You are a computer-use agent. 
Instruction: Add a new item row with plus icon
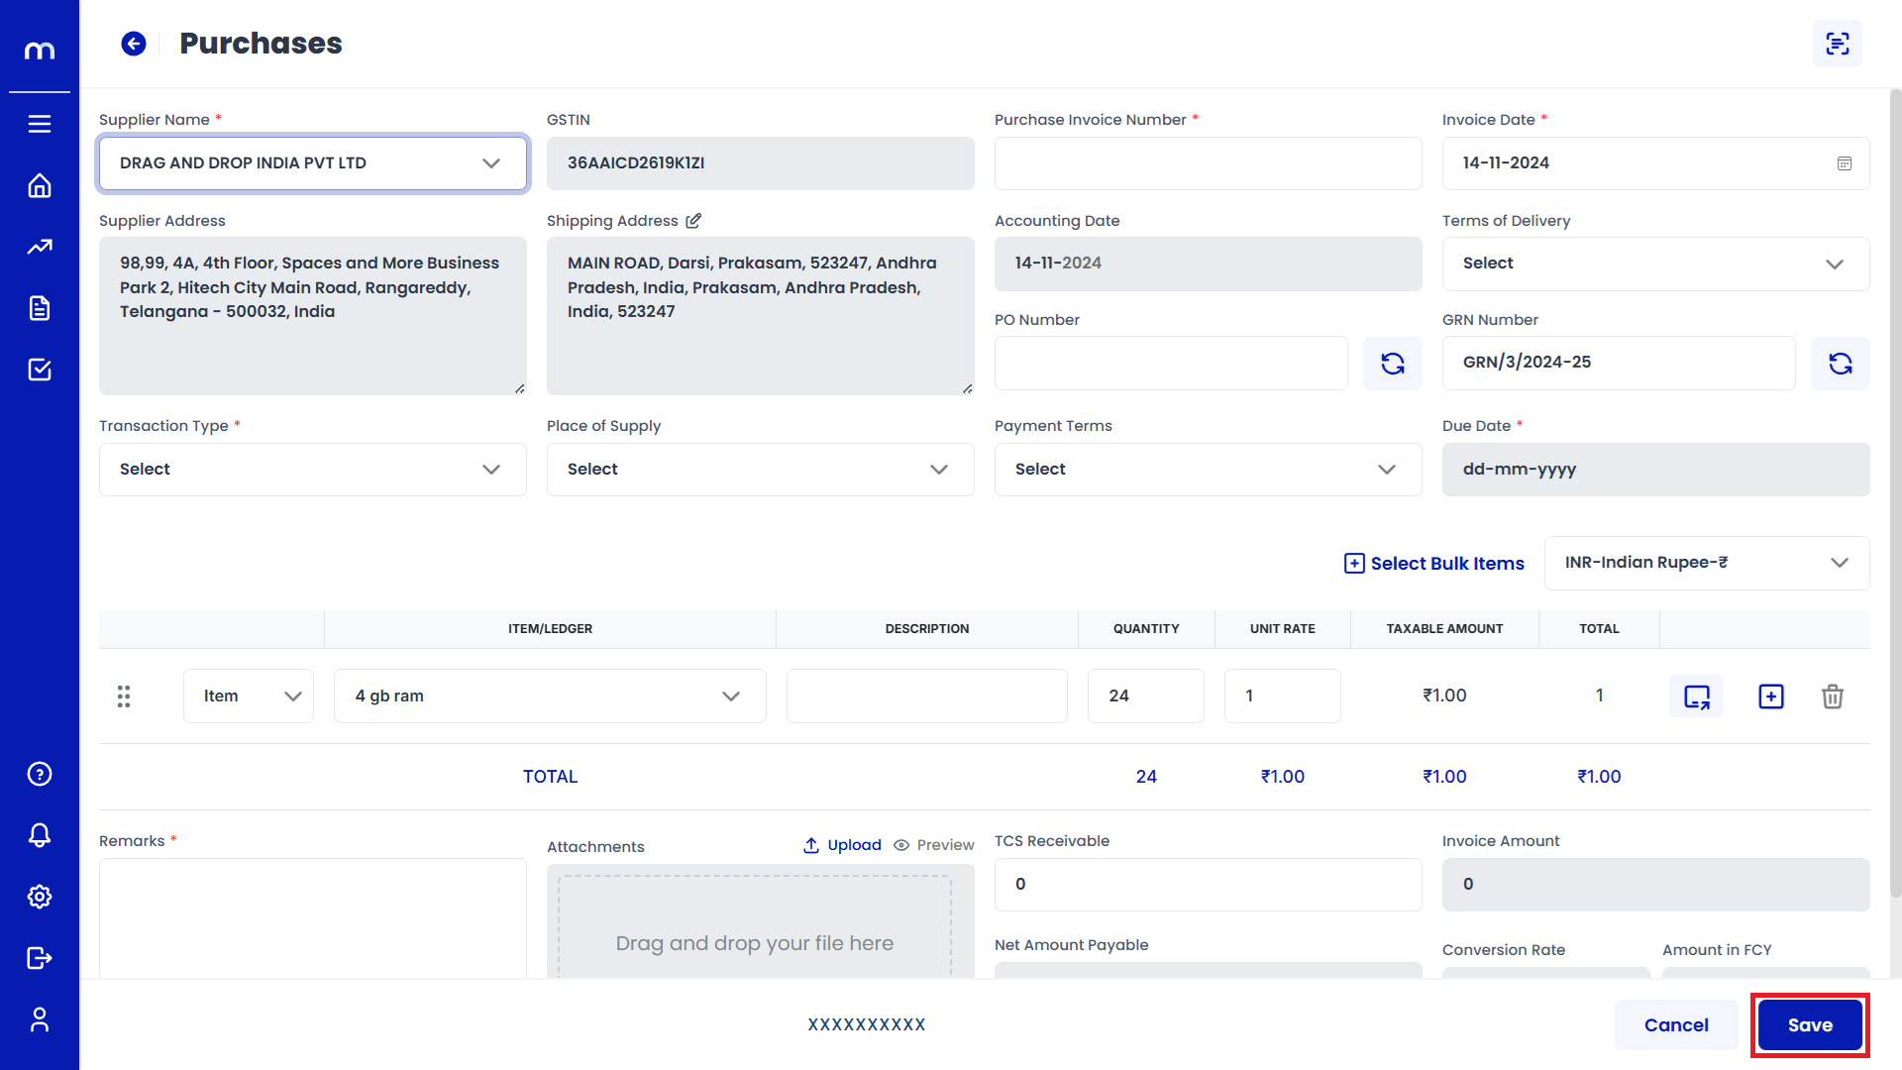click(x=1770, y=696)
